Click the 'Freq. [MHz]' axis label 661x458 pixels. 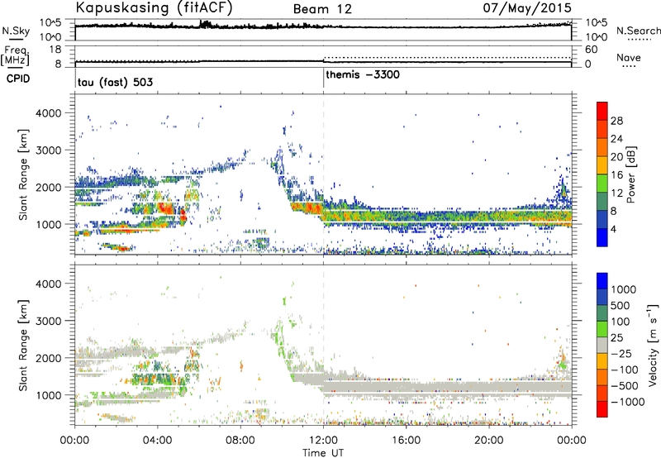[15, 55]
